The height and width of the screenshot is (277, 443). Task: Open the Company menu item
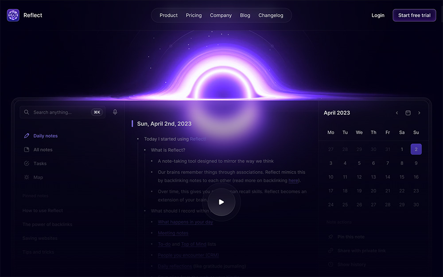pyautogui.click(x=221, y=15)
